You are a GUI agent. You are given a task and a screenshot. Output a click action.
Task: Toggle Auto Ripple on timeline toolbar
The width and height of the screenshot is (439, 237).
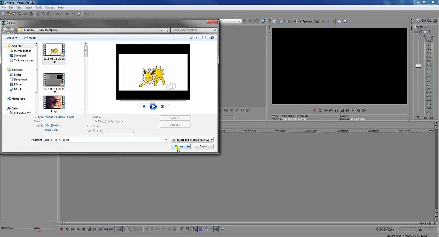point(206,229)
